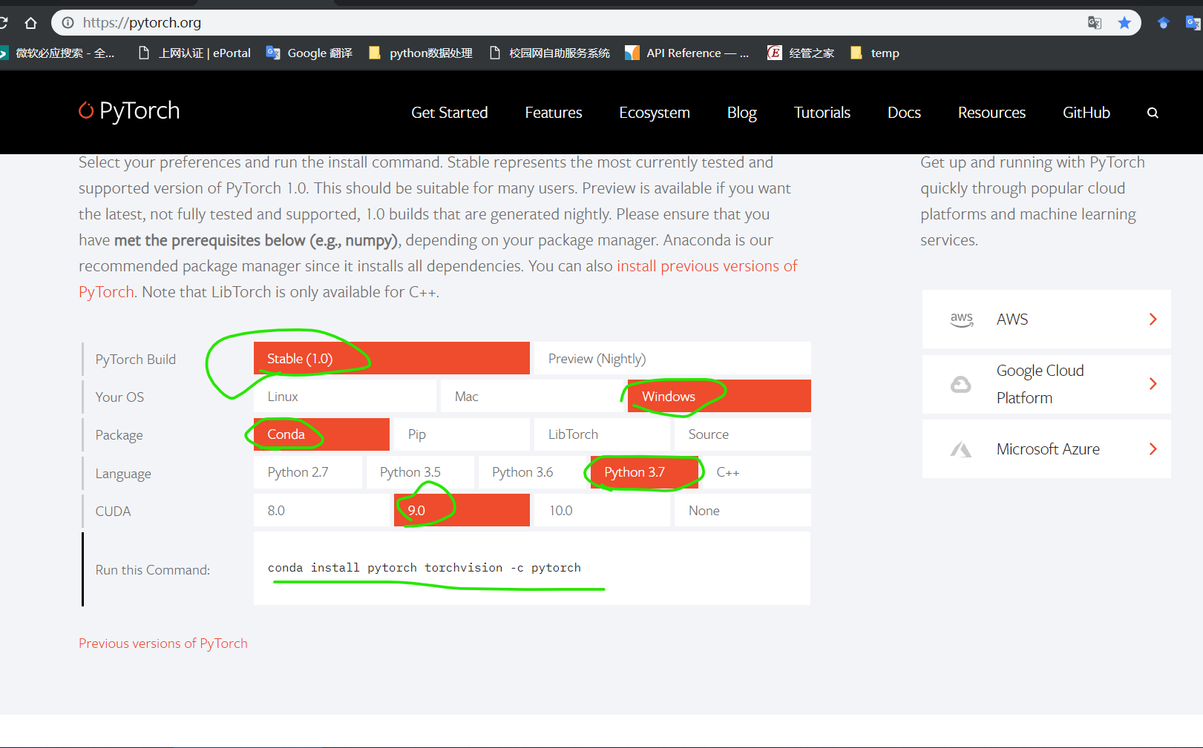Click the PyTorch wordmark in header

[140, 110]
